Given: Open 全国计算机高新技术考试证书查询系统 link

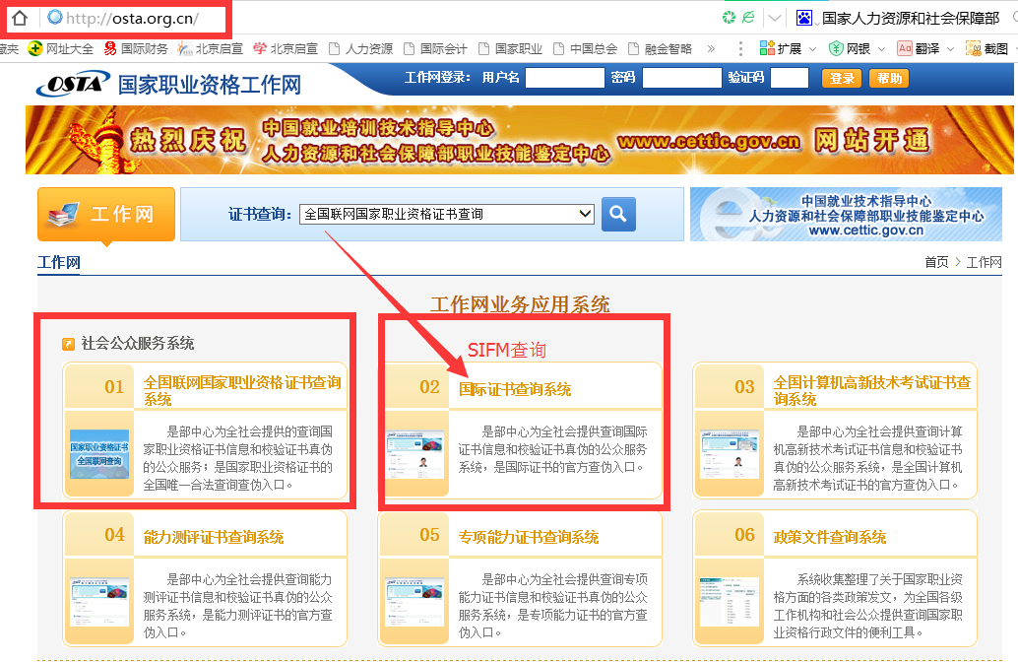Looking at the screenshot, I should pos(872,390).
